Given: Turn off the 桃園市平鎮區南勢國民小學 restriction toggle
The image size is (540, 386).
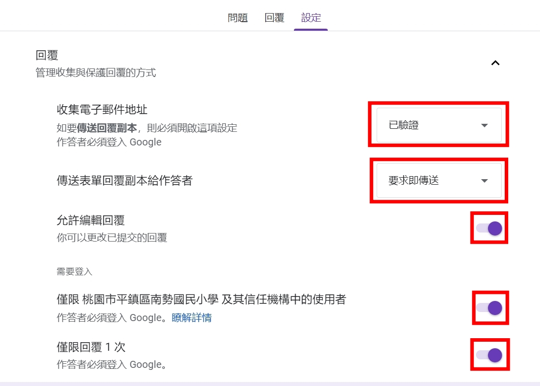Looking at the screenshot, I should click(489, 307).
